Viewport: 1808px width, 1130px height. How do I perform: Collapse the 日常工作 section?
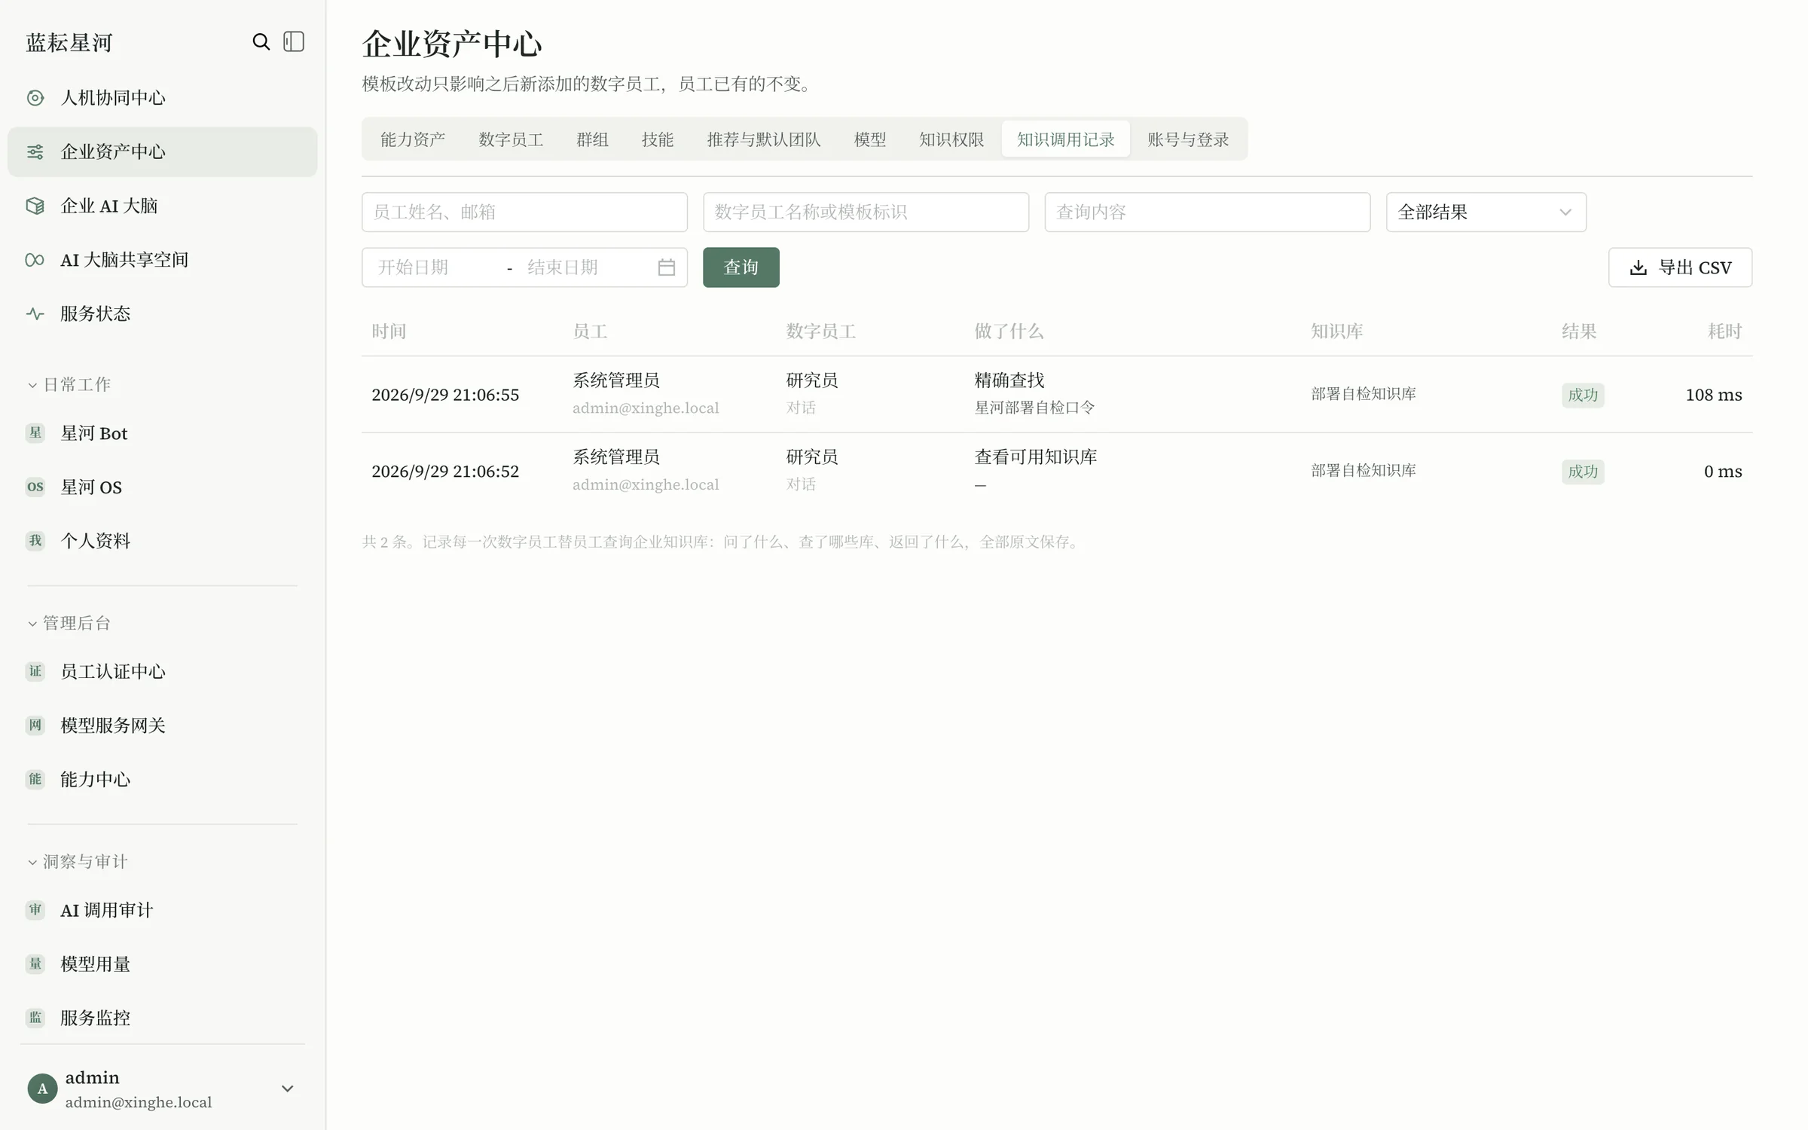tap(69, 384)
